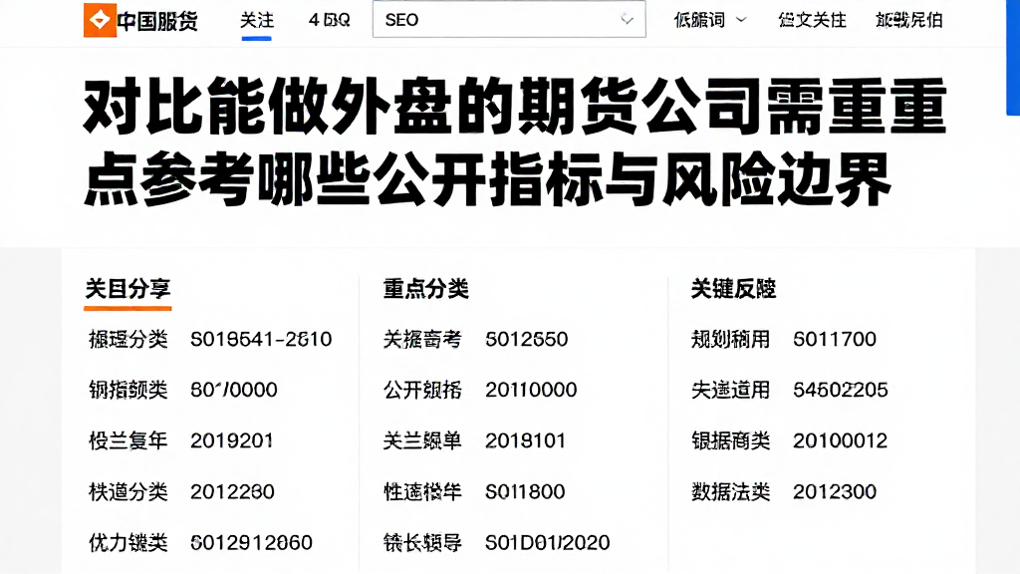Click the value S012550
1020x574 pixels.
(527, 339)
